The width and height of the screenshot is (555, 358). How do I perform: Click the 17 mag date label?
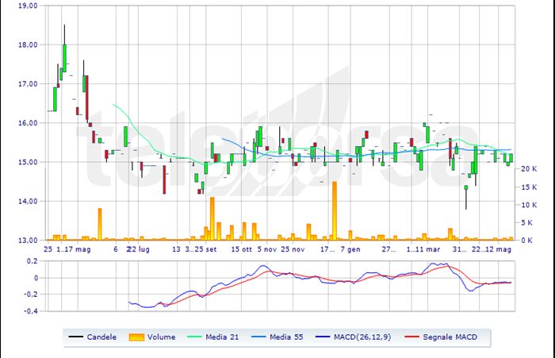pos(78,249)
